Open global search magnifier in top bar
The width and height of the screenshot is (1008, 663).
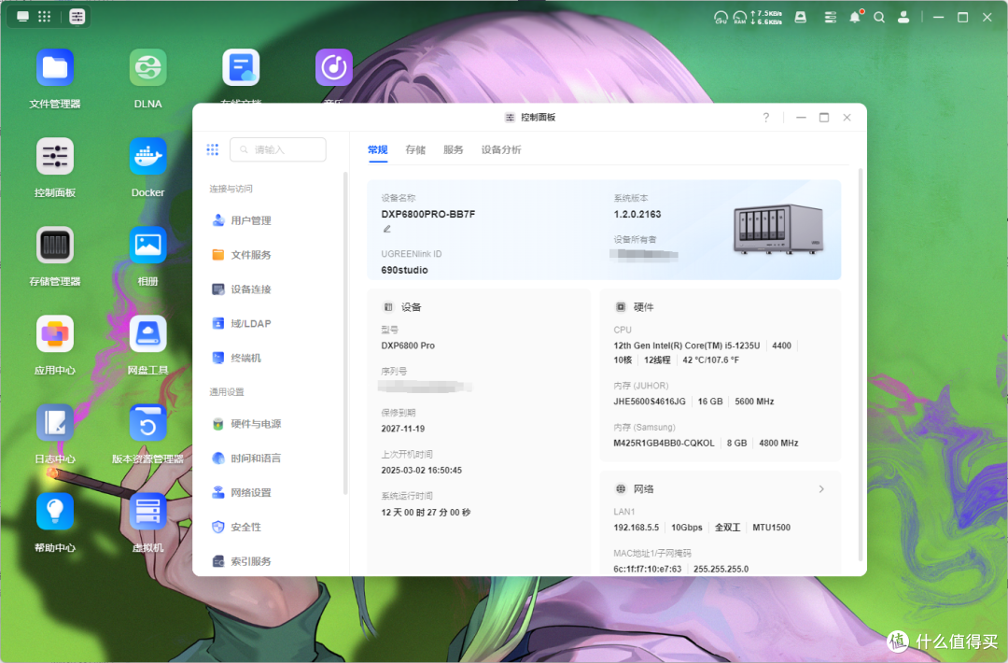(879, 18)
